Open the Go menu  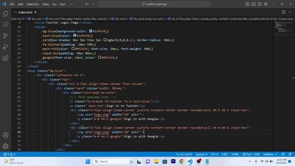point(54,4)
